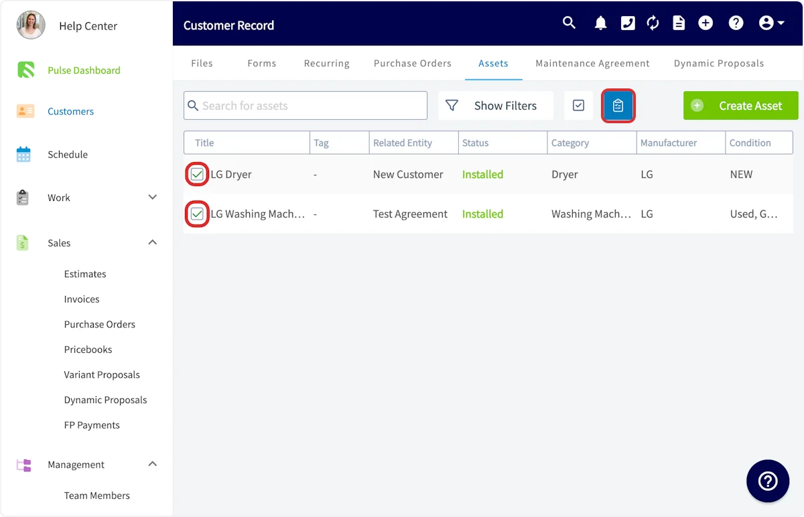804x517 pixels.
Task: Open the LG Washing Mach… asset title
Action: coord(258,214)
